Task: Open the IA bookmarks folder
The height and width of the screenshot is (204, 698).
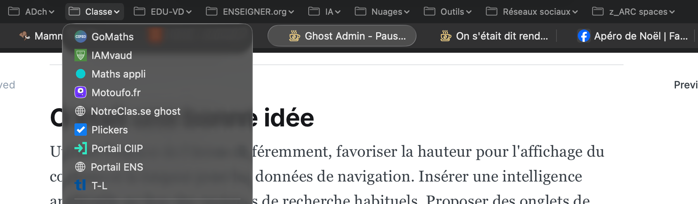Action: coord(325,12)
